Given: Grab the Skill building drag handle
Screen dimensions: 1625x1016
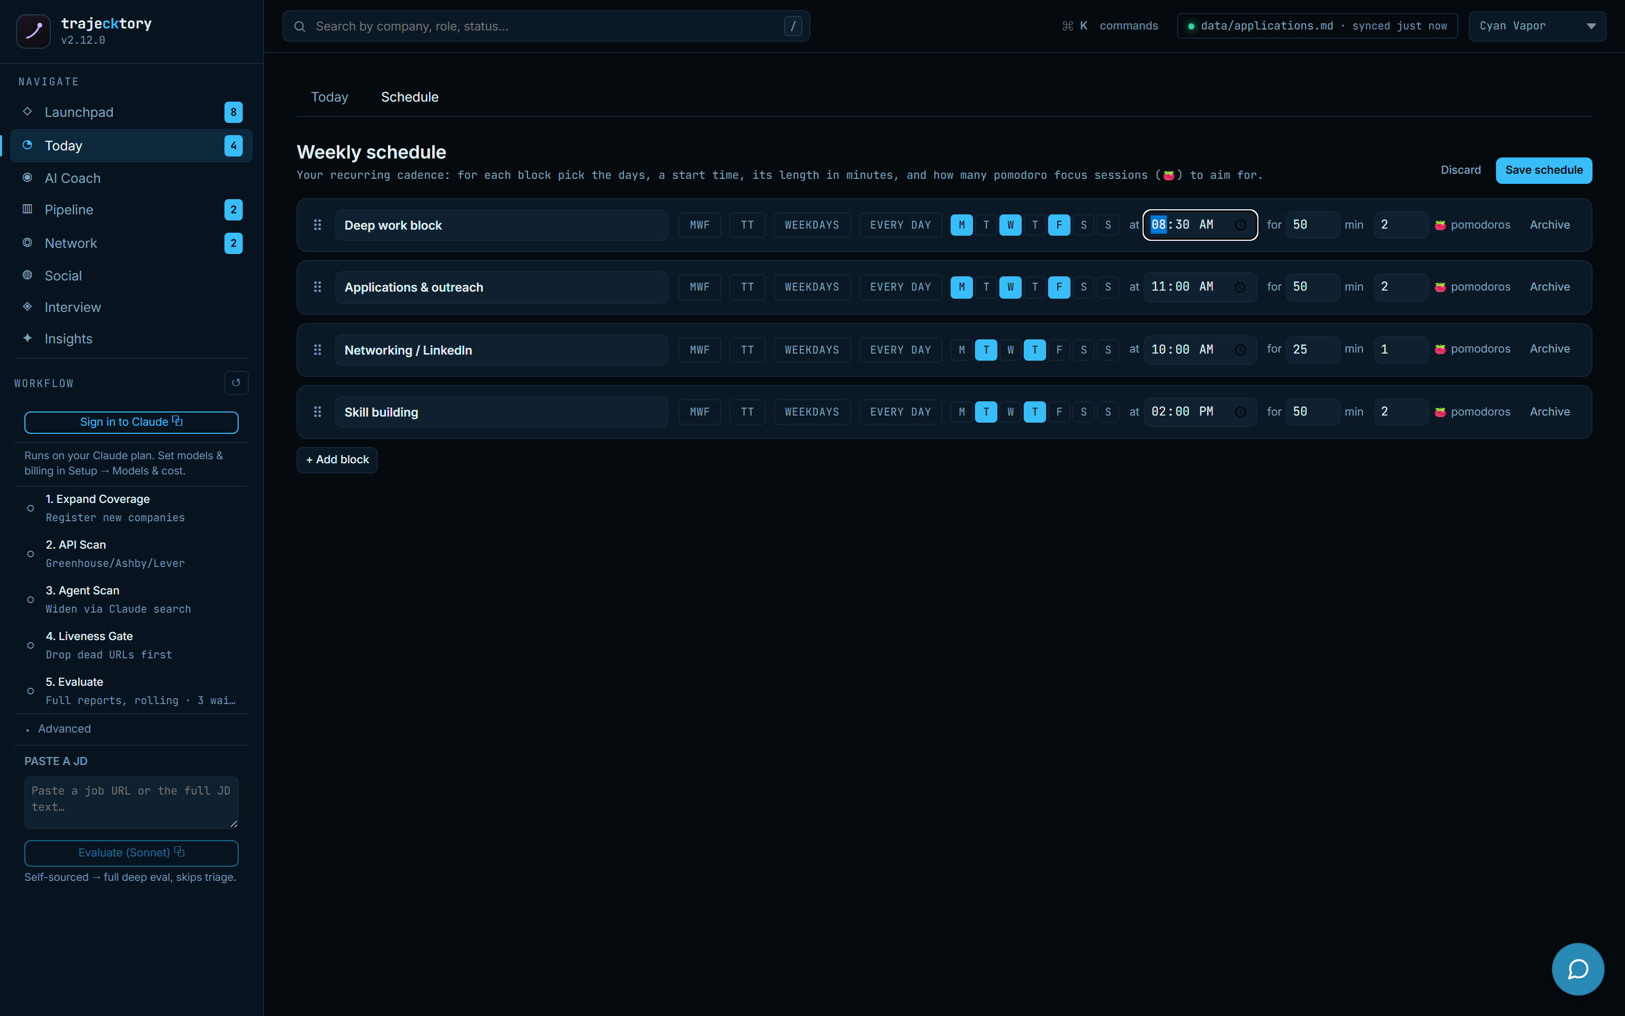Looking at the screenshot, I should 317,412.
